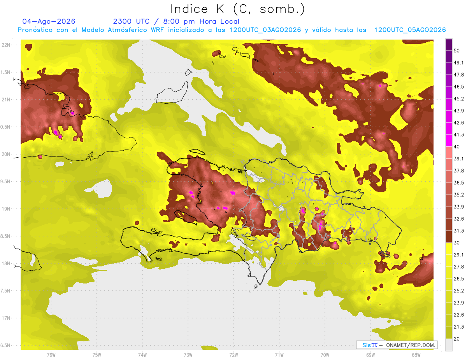Click the latitude axis label "21N"
This screenshot has height=360, width=467.
(6, 100)
